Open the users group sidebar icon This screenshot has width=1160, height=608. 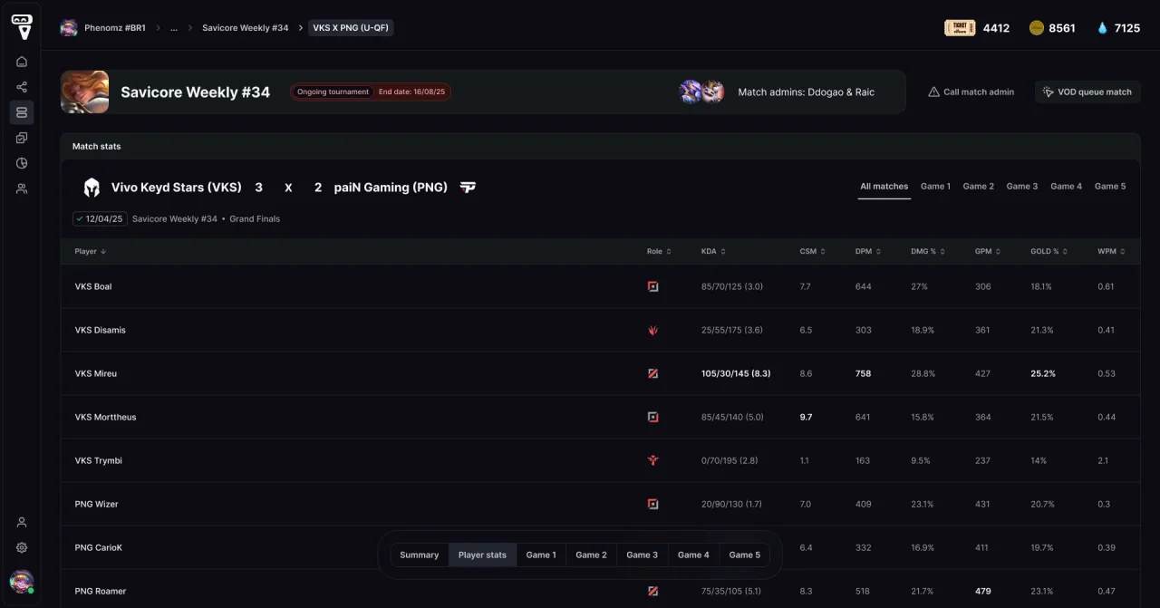click(22, 188)
